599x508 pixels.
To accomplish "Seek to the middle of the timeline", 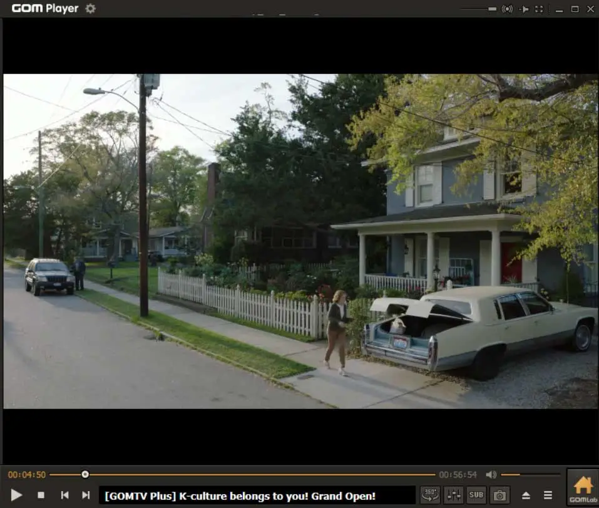I will coord(243,474).
